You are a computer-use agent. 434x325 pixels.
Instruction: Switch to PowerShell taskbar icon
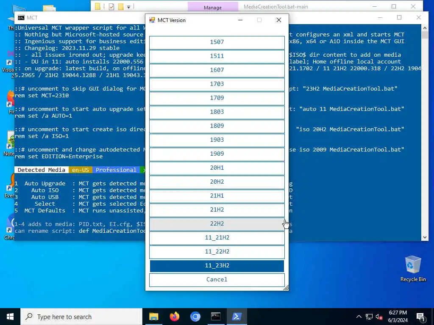(236, 317)
